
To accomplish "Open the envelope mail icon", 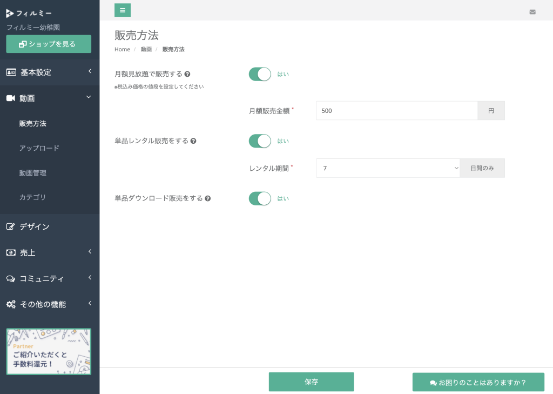I will point(532,12).
